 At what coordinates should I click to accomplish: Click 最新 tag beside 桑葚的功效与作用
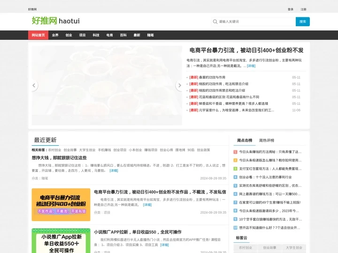[x=193, y=77]
